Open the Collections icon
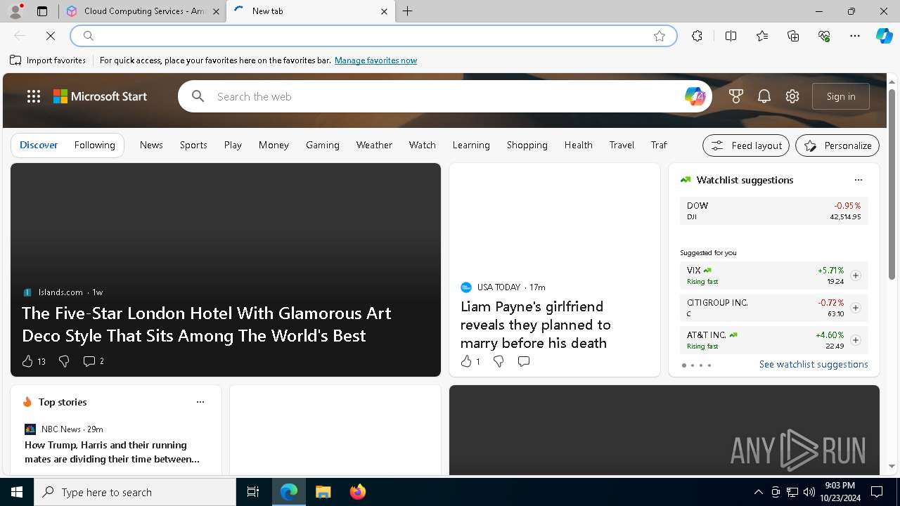The image size is (900, 506). click(x=793, y=36)
